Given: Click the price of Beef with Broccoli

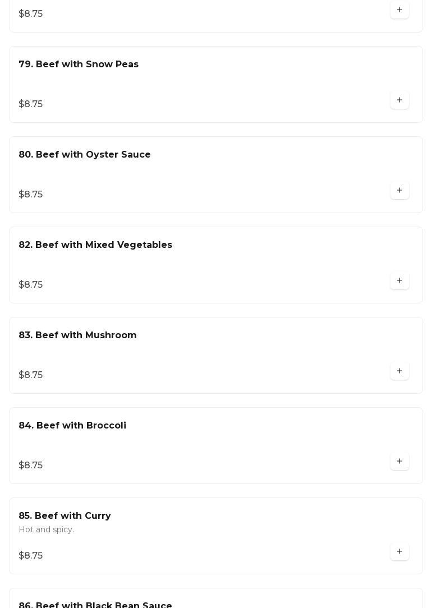Looking at the screenshot, I should pyautogui.click(x=31, y=466).
